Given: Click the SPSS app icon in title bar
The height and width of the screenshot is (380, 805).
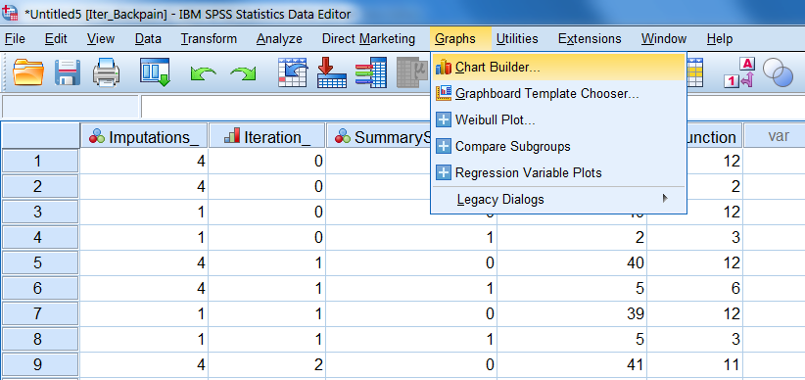Looking at the screenshot, I should click(10, 13).
